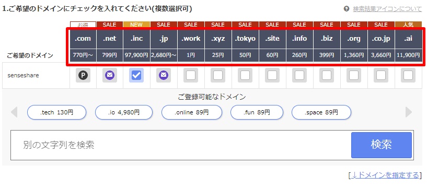427x188 pixels.
Task: Click the .jp column header
Action: tap(164, 39)
